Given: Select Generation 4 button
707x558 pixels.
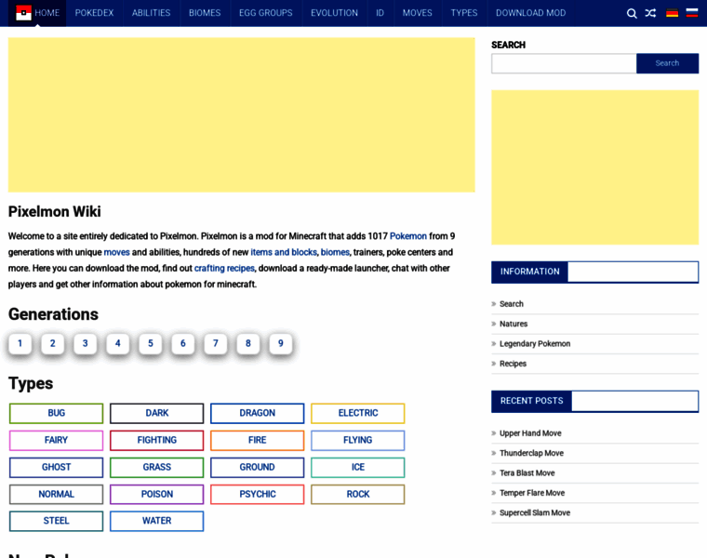Looking at the screenshot, I should [118, 343].
